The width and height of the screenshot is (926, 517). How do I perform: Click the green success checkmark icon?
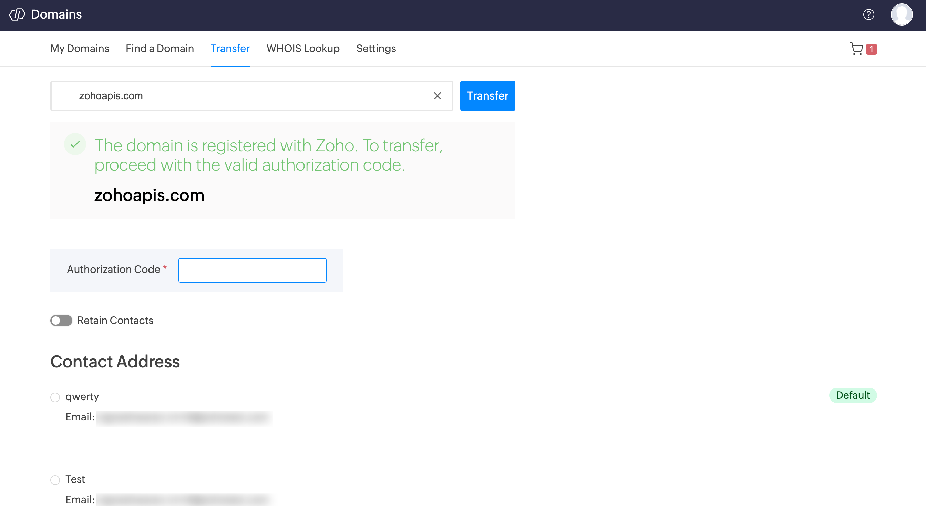pos(75,144)
